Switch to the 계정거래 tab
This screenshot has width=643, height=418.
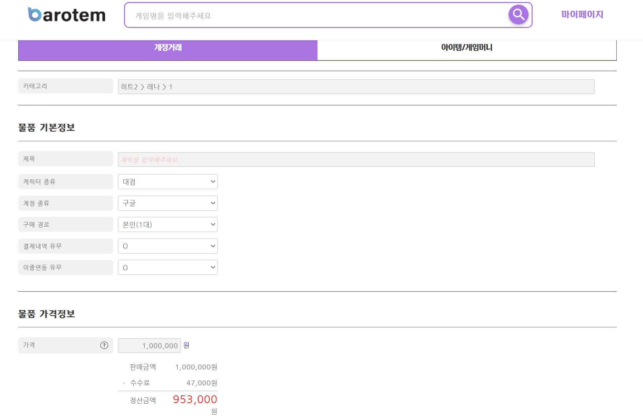click(168, 48)
